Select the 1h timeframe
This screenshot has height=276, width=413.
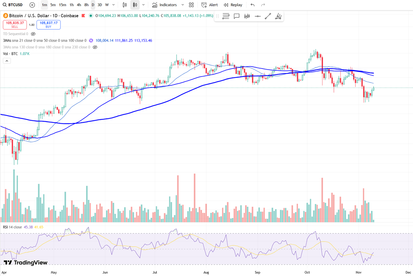pyautogui.click(x=72, y=5)
